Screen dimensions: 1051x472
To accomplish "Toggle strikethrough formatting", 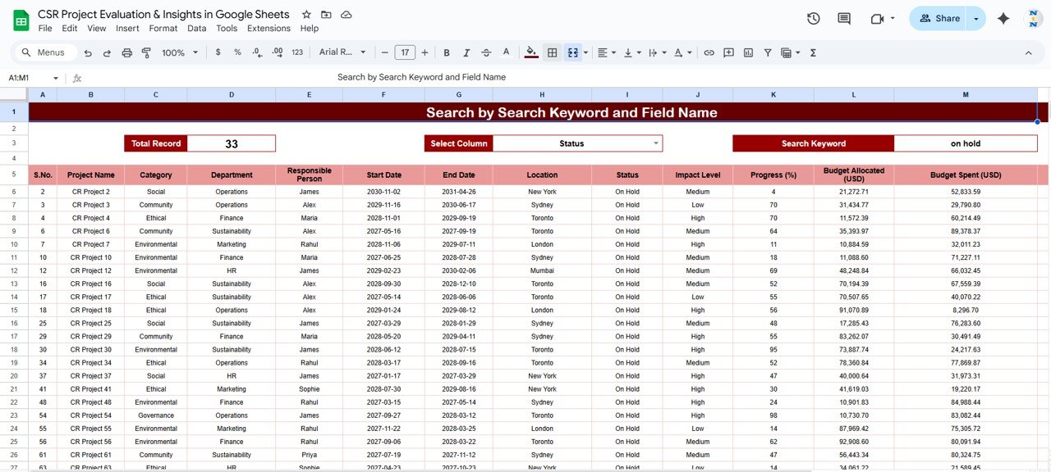I will coord(486,52).
